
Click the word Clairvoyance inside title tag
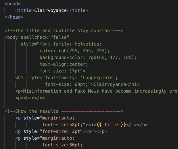(50, 10)
